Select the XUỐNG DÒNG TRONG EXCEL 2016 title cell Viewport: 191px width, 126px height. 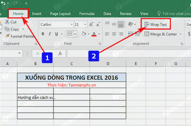point(72,77)
